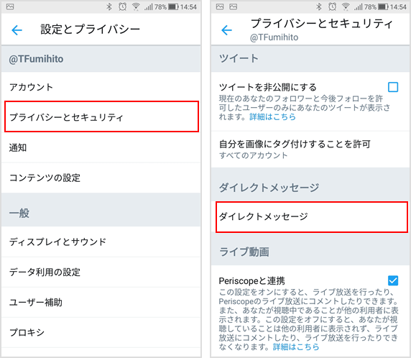The height and width of the screenshot is (358, 411).
Task: Open ユーザー補助 settings
Action: click(101, 302)
